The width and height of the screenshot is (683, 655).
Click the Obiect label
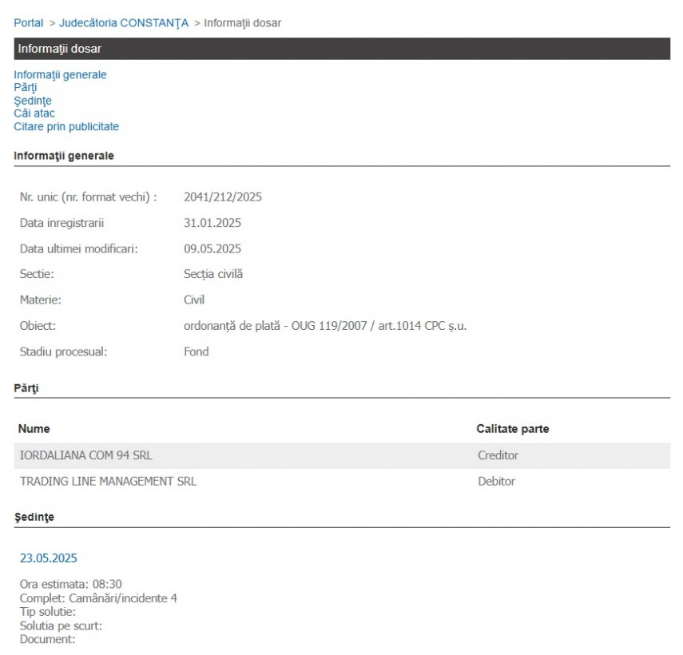[38, 326]
